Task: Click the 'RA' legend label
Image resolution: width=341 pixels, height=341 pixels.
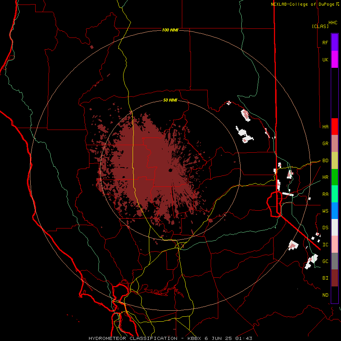Action: [325, 194]
